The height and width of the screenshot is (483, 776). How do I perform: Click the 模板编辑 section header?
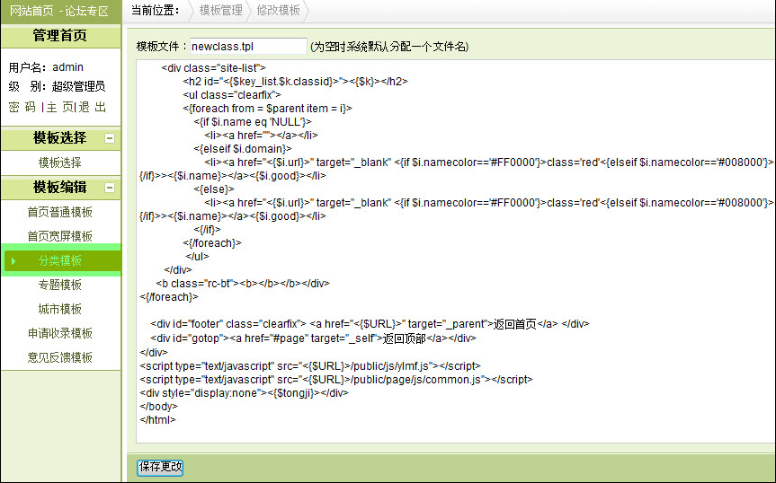click(x=60, y=187)
